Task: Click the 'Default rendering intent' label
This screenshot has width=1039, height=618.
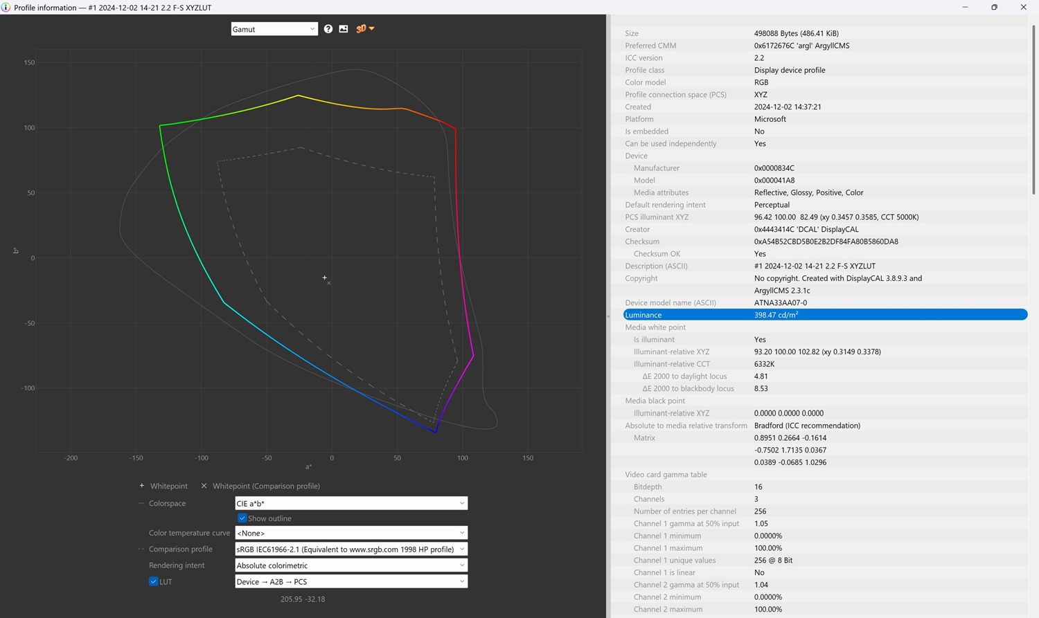Action: pyautogui.click(x=665, y=205)
